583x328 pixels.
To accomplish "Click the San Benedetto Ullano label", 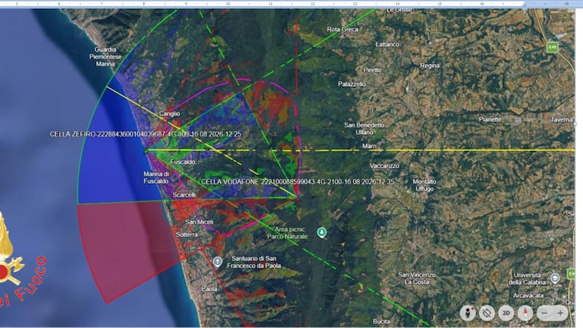I will [x=364, y=128].
